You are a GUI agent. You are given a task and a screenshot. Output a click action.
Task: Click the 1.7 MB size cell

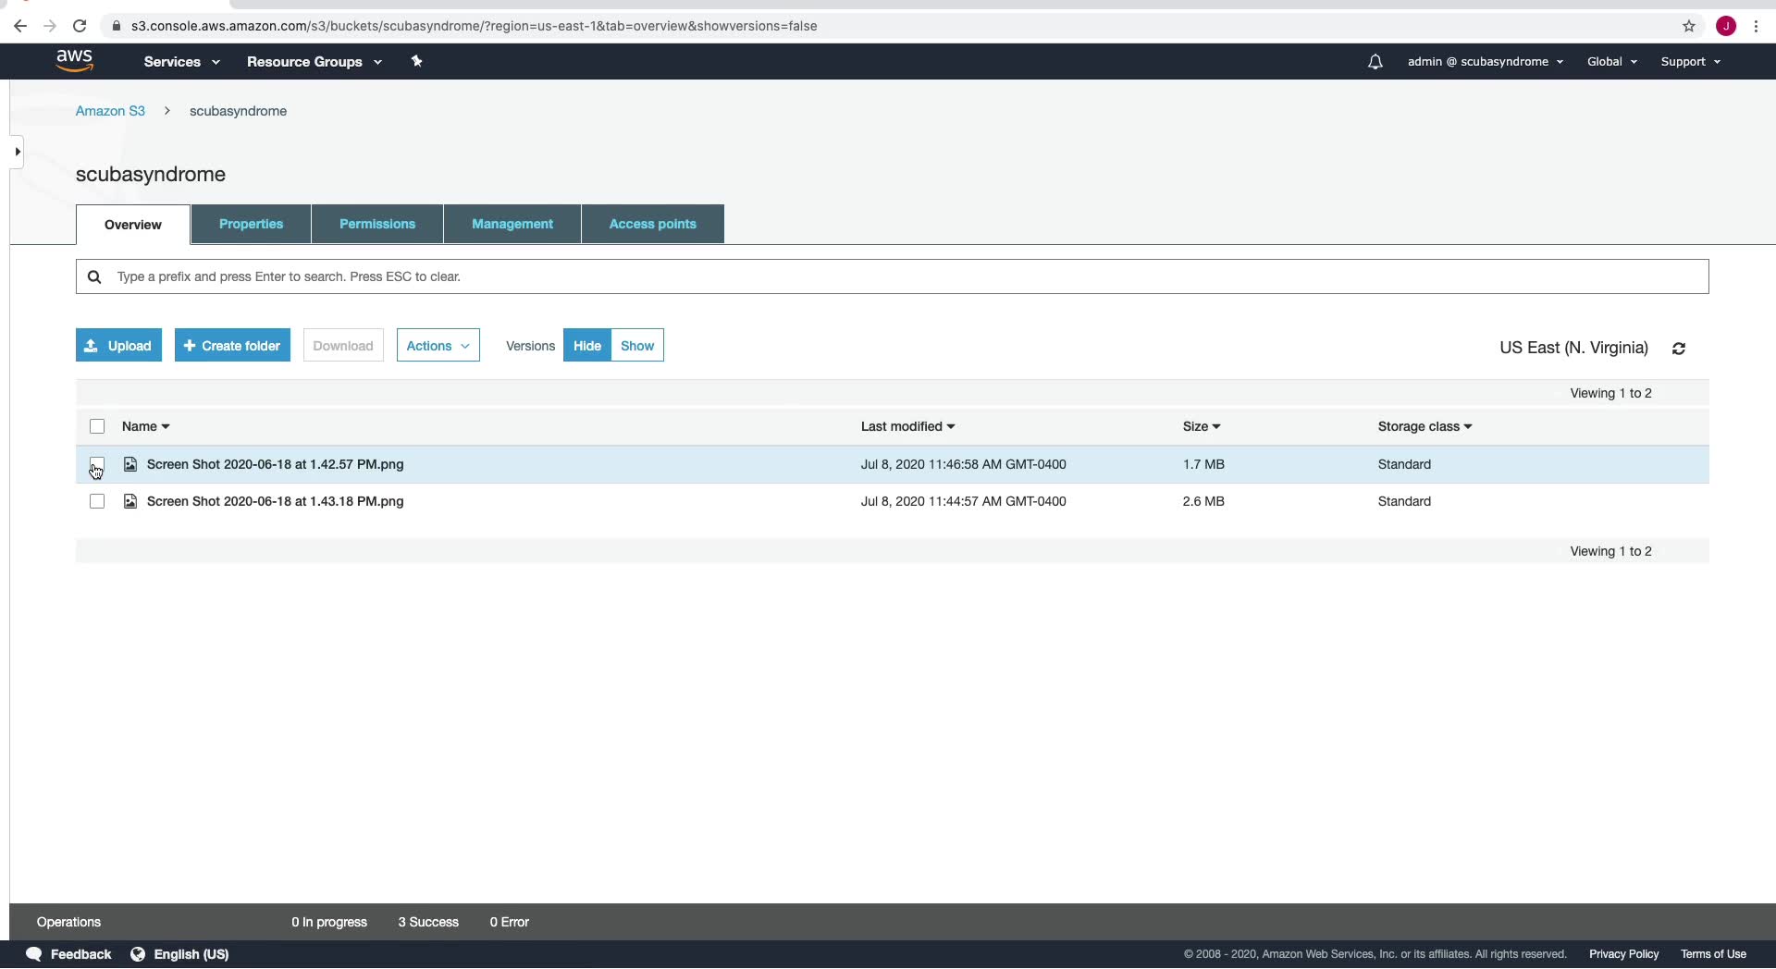[1203, 464]
